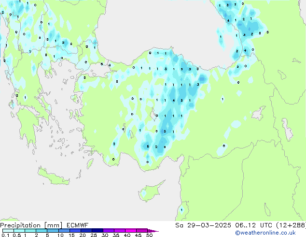Click the legend label '0.1'

[5, 235]
